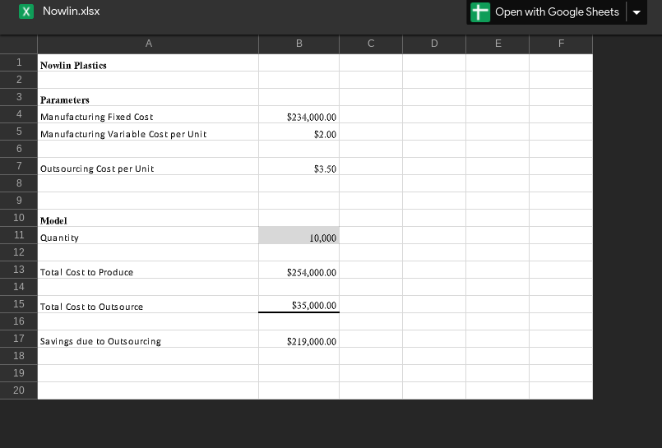Select column F header
The height and width of the screenshot is (448, 662).
coord(561,44)
